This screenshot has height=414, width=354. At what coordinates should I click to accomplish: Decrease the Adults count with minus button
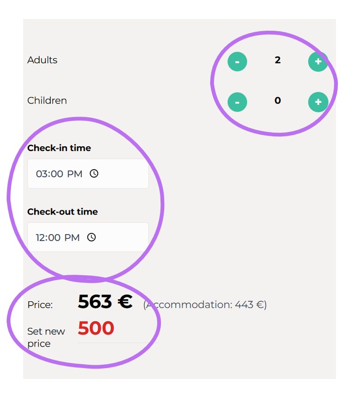click(x=237, y=62)
